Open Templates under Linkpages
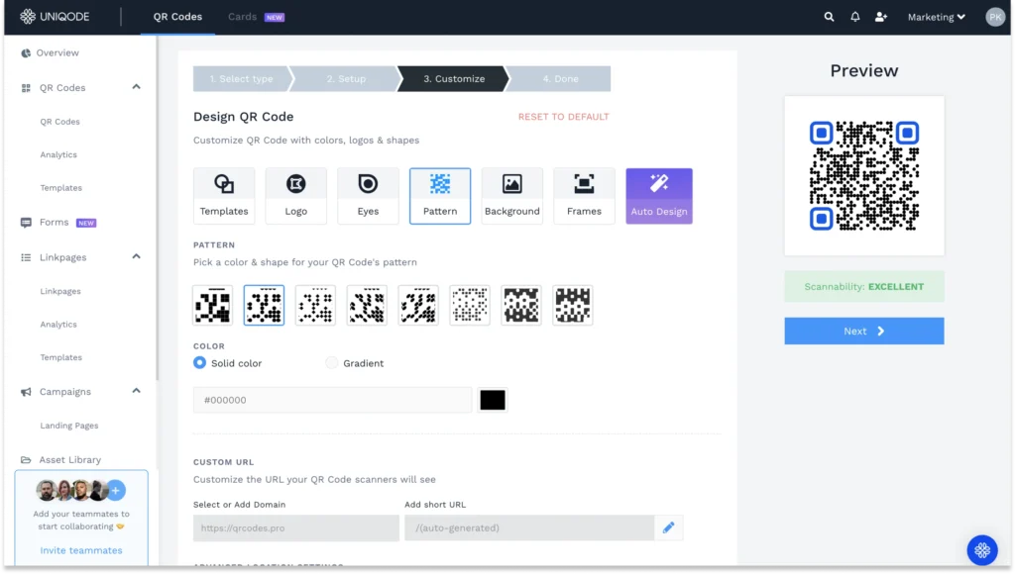Viewport: 1015px width, 574px height. click(x=60, y=357)
